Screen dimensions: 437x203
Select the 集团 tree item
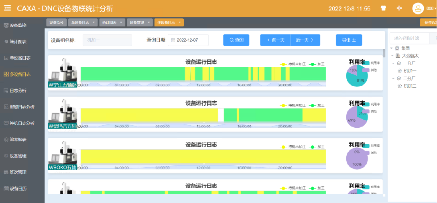coord(406,48)
